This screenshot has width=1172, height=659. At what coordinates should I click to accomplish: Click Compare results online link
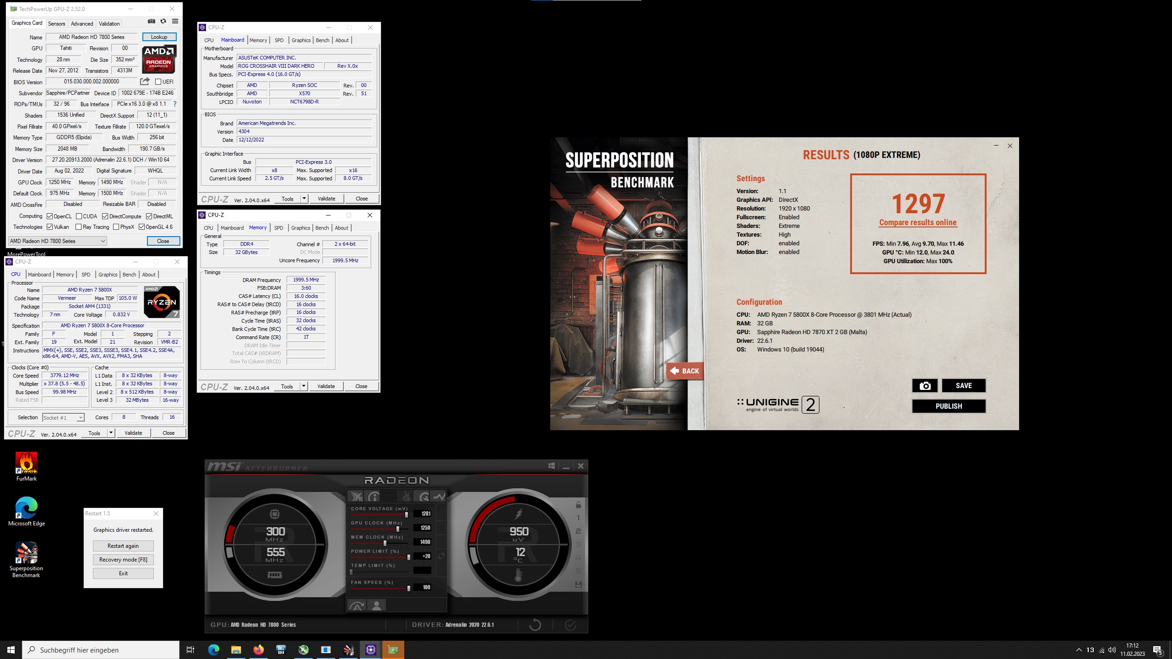[918, 222]
